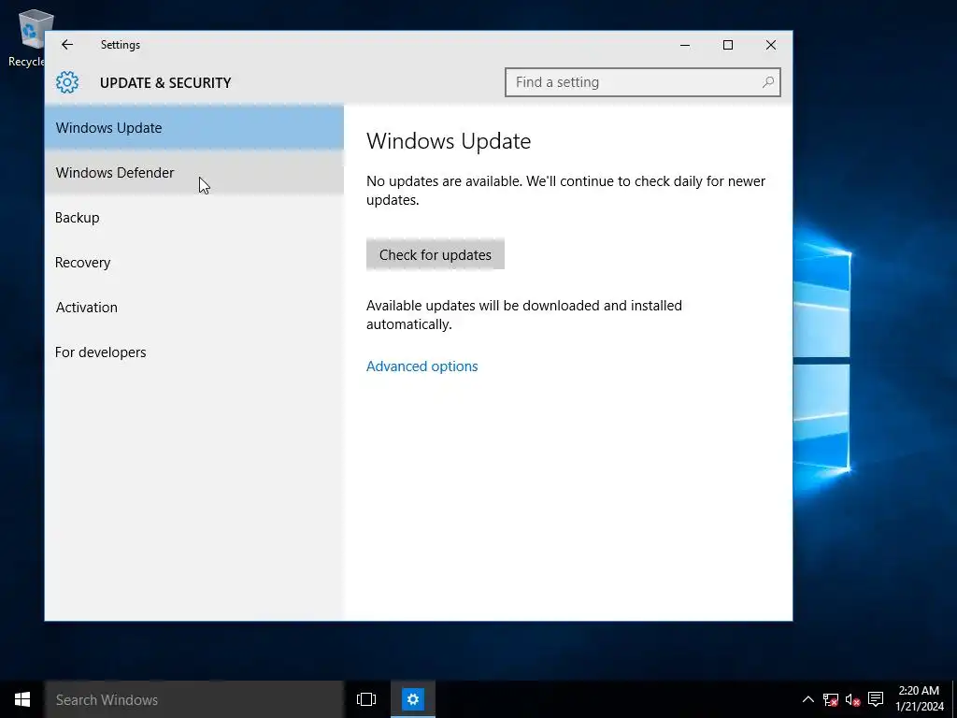Open the Action Center notifications icon
The height and width of the screenshot is (718, 957).
pyautogui.click(x=876, y=699)
